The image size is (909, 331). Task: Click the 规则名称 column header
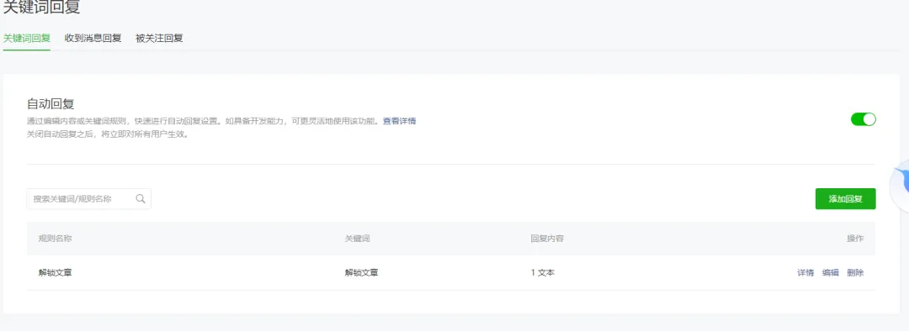point(55,239)
